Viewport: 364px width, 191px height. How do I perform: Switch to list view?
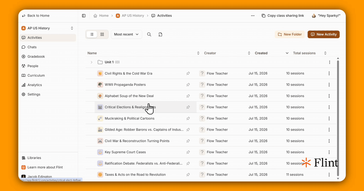[x=92, y=34]
